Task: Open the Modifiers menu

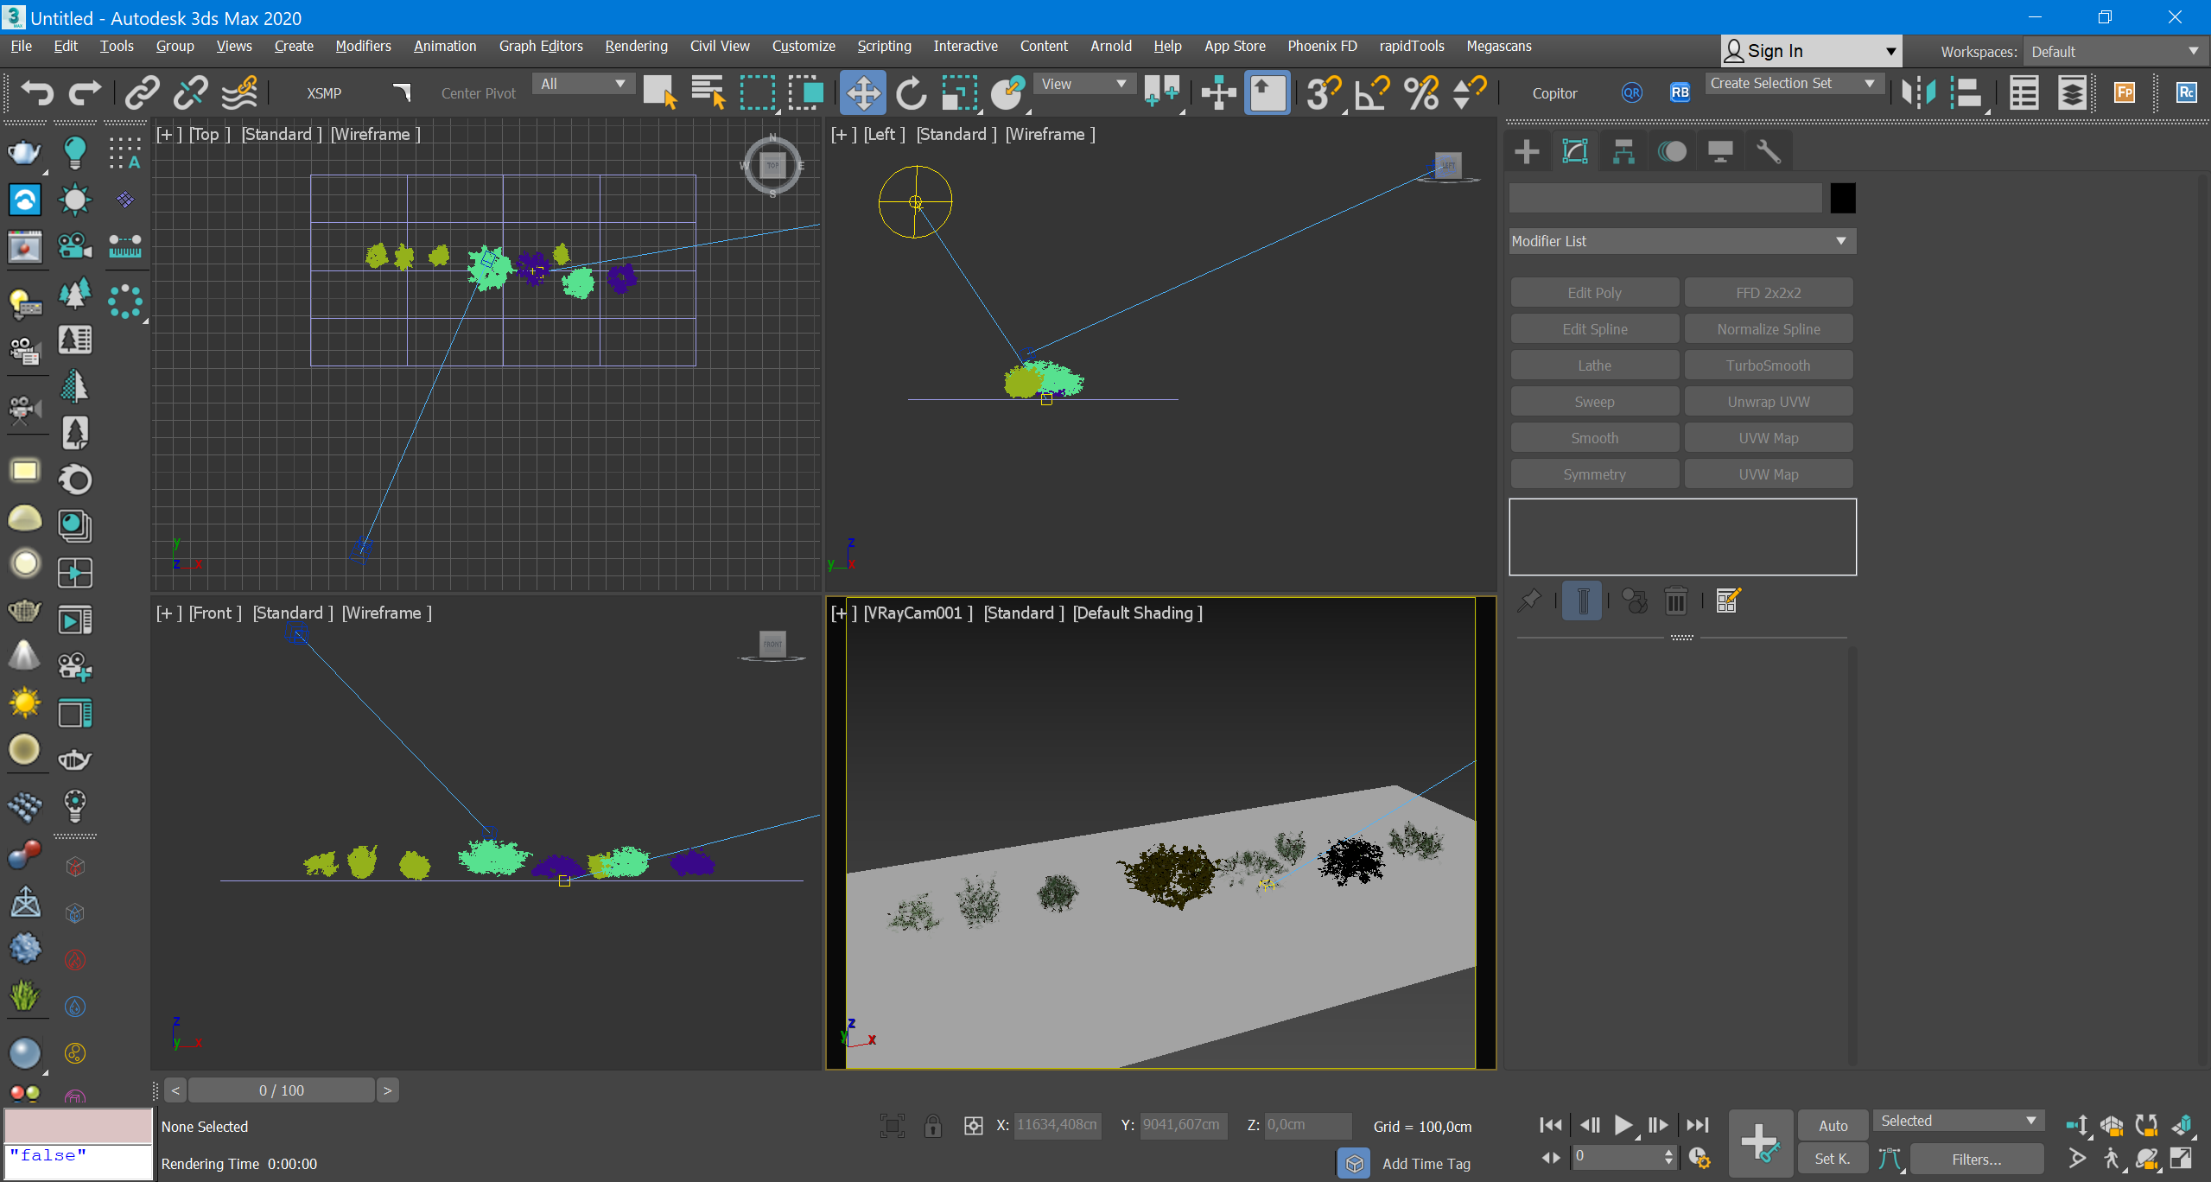Action: pyautogui.click(x=363, y=46)
